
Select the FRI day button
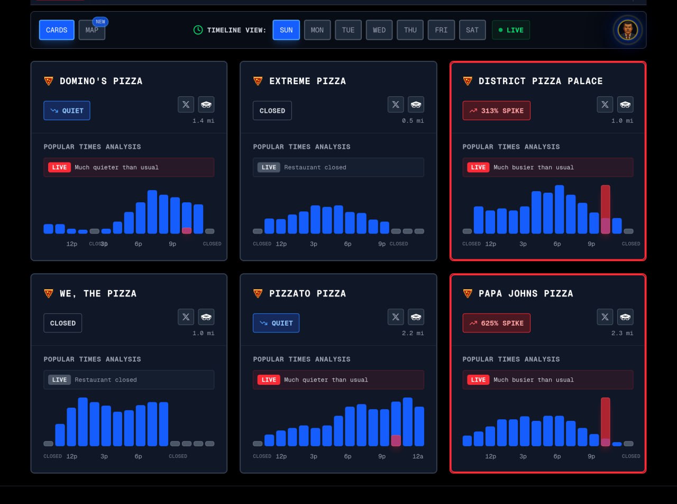pyautogui.click(x=441, y=30)
